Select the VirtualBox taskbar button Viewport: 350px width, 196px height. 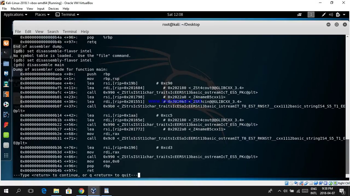pyautogui.click(x=94, y=191)
